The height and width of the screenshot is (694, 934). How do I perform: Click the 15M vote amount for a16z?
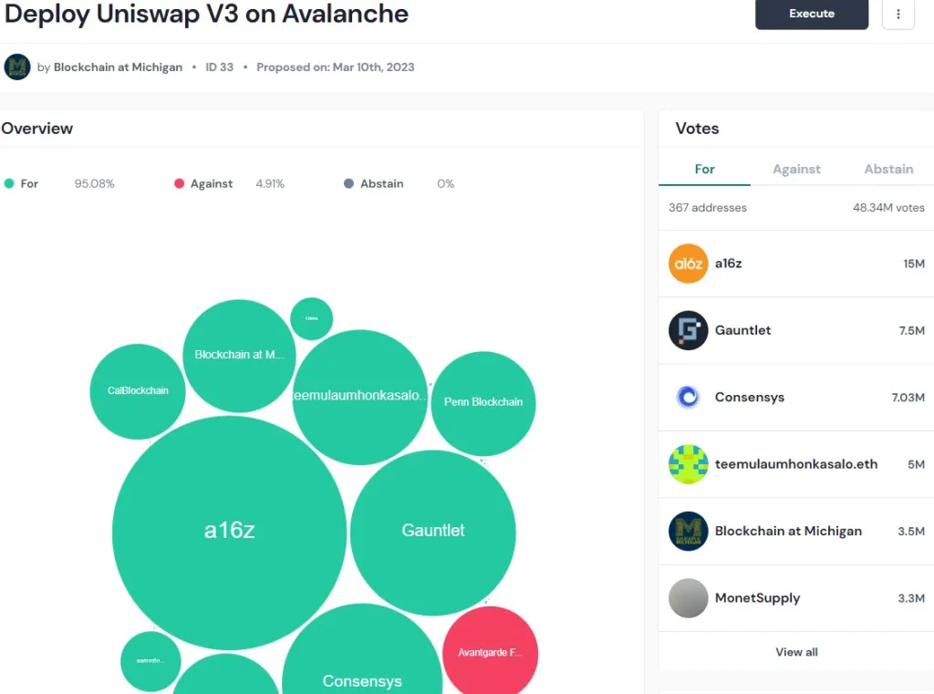point(914,264)
